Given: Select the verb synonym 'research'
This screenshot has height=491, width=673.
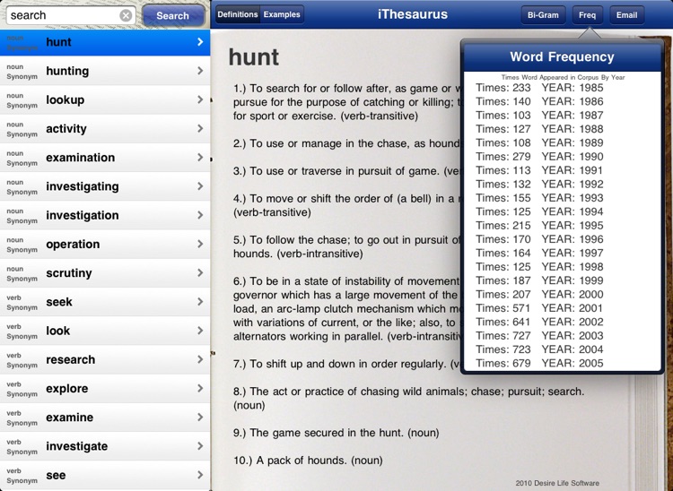Looking at the screenshot, I should (105, 359).
